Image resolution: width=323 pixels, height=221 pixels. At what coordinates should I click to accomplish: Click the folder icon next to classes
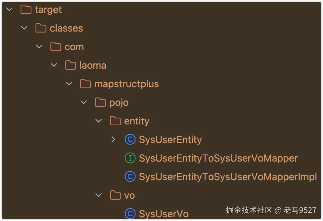(x=40, y=28)
